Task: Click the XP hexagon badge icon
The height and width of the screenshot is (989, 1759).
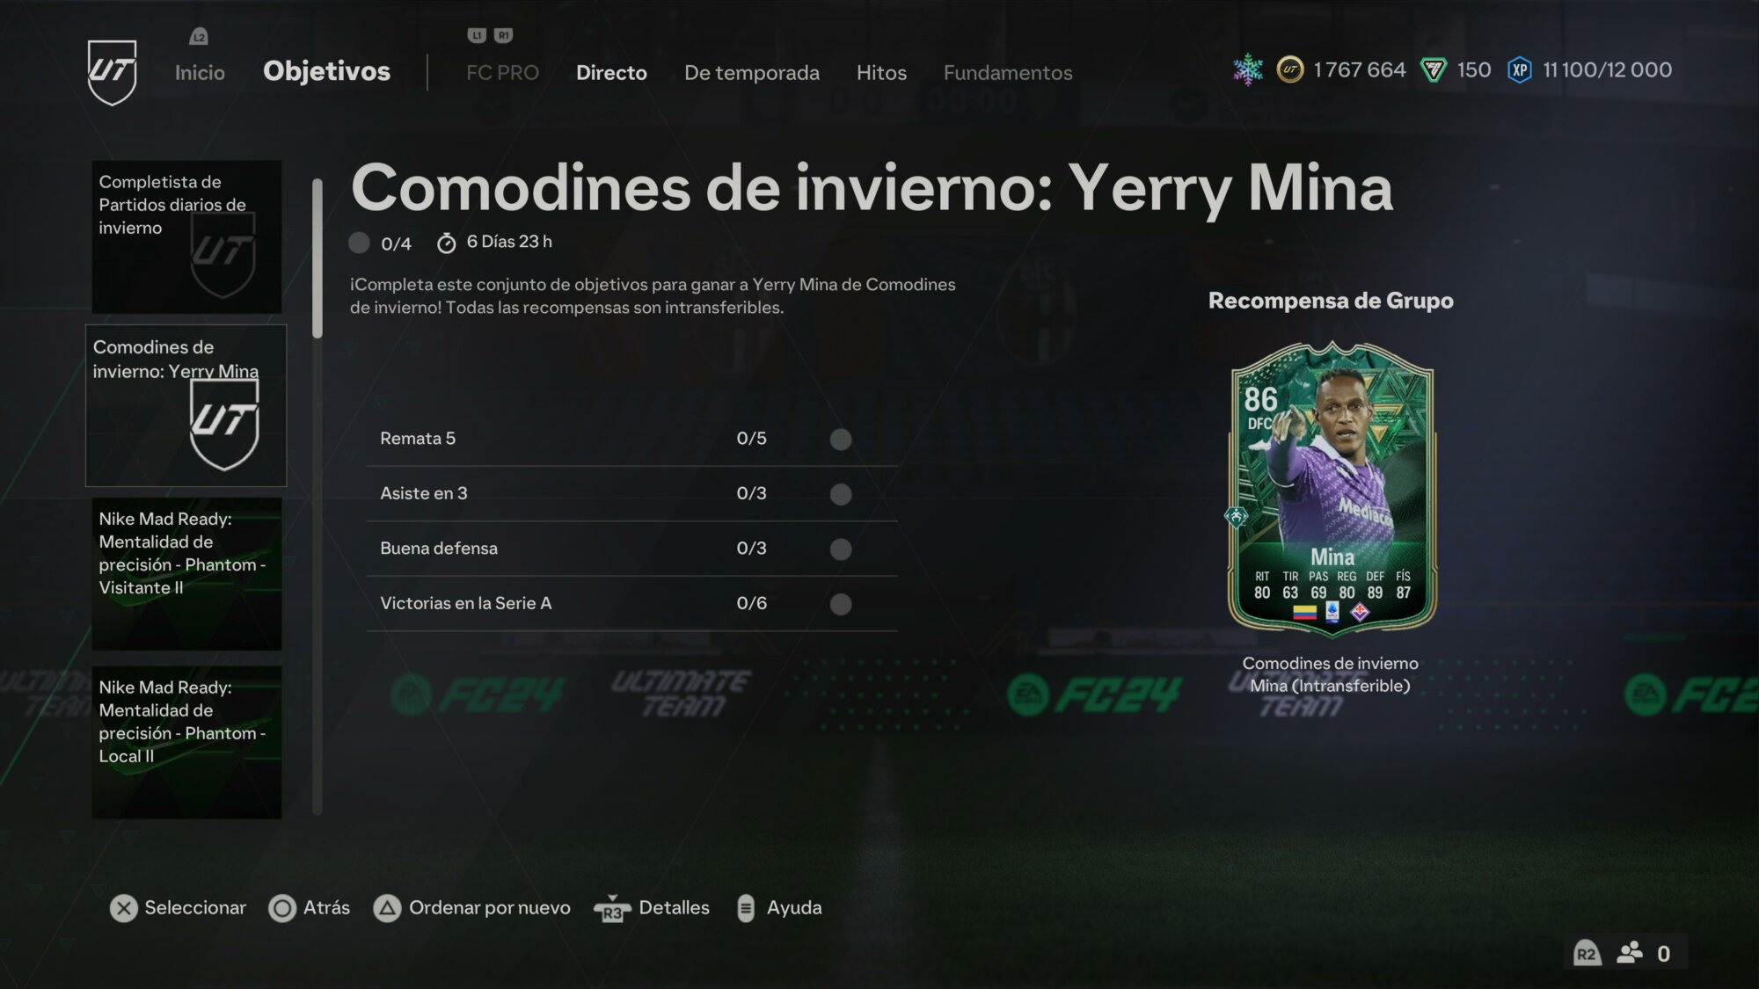Action: (1520, 70)
